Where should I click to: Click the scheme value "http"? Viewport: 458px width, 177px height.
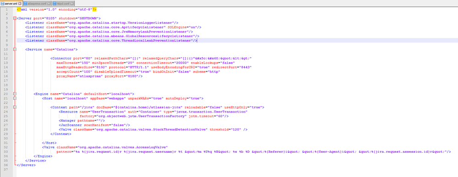click(214, 72)
